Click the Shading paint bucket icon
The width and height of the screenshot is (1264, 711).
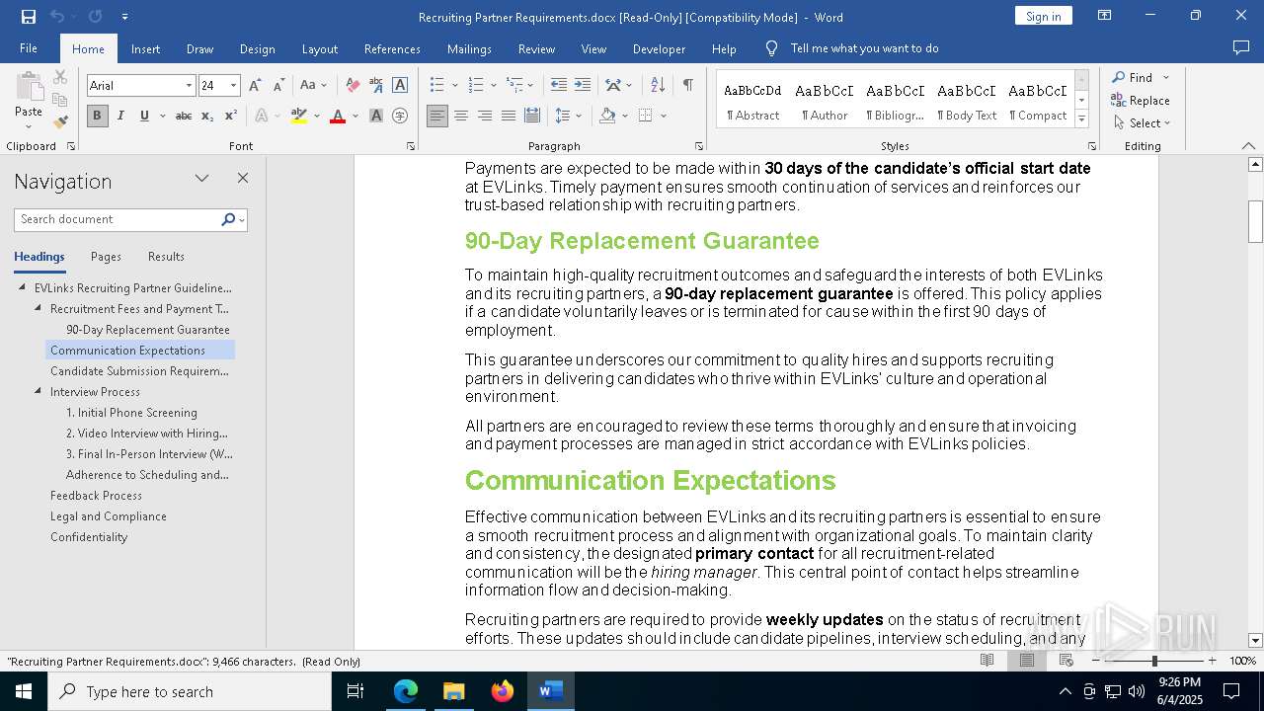point(608,116)
